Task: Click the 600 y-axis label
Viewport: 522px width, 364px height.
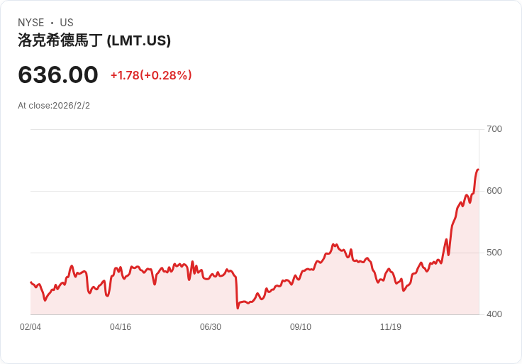Action: coord(494,191)
